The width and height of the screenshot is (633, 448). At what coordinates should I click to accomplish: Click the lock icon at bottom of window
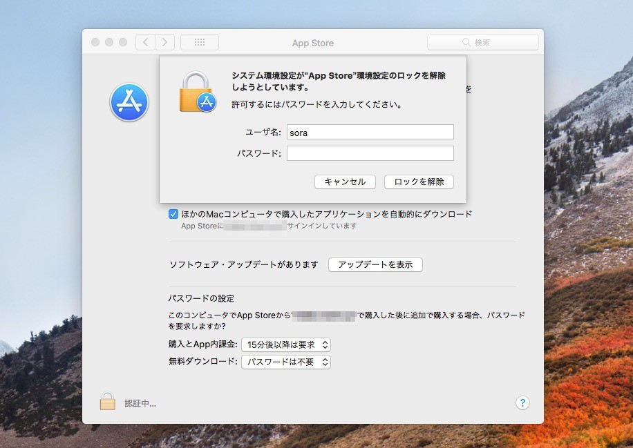[107, 401]
